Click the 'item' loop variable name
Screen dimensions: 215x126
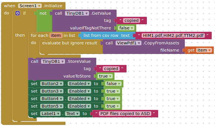pyautogui.click(x=56, y=35)
